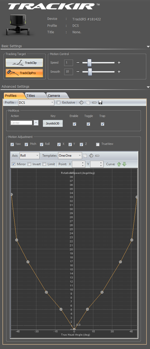Increase Speed with the plus icon
Viewport: 150px width, 349px height.
pyautogui.click(x=119, y=63)
